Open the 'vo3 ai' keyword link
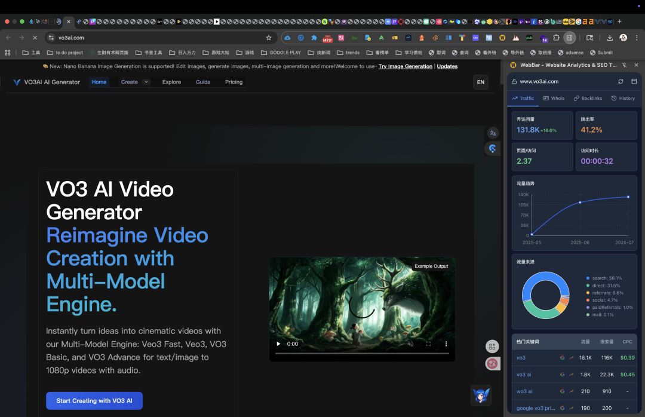645x417 pixels. (524, 375)
